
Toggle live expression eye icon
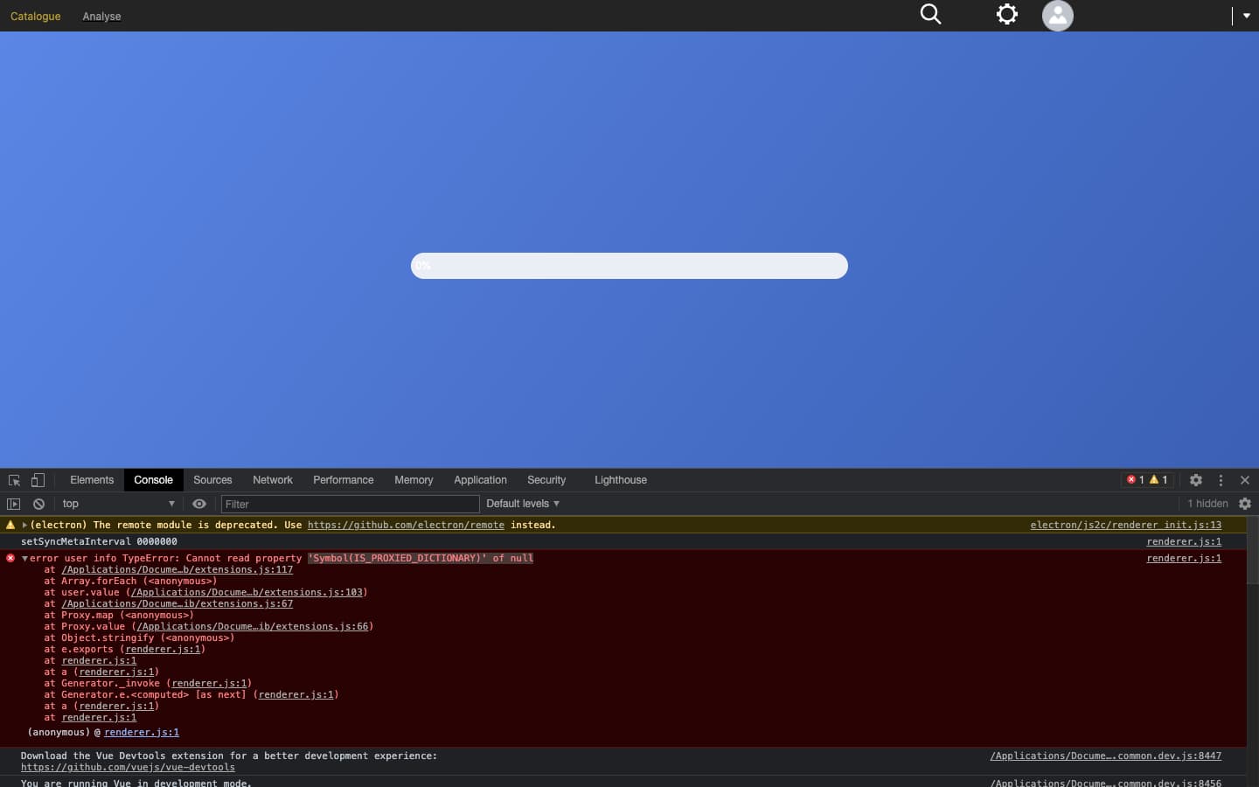199,504
